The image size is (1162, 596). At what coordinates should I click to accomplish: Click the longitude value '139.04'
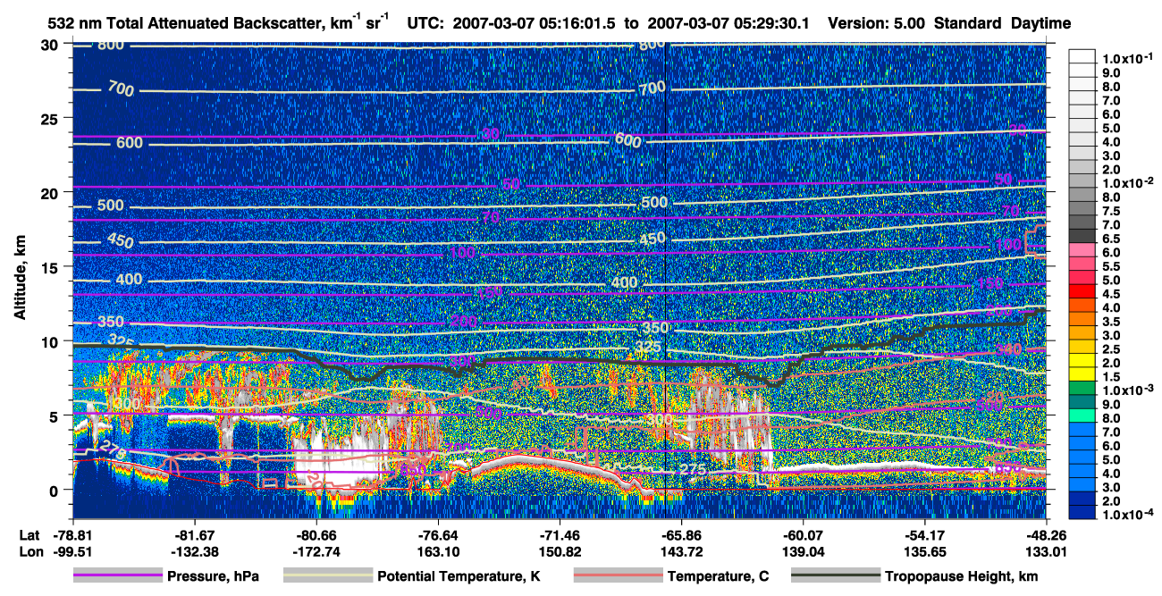click(x=803, y=550)
